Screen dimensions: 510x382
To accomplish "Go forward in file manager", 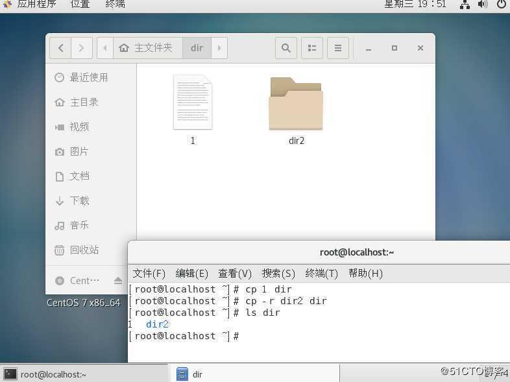I will [x=82, y=48].
